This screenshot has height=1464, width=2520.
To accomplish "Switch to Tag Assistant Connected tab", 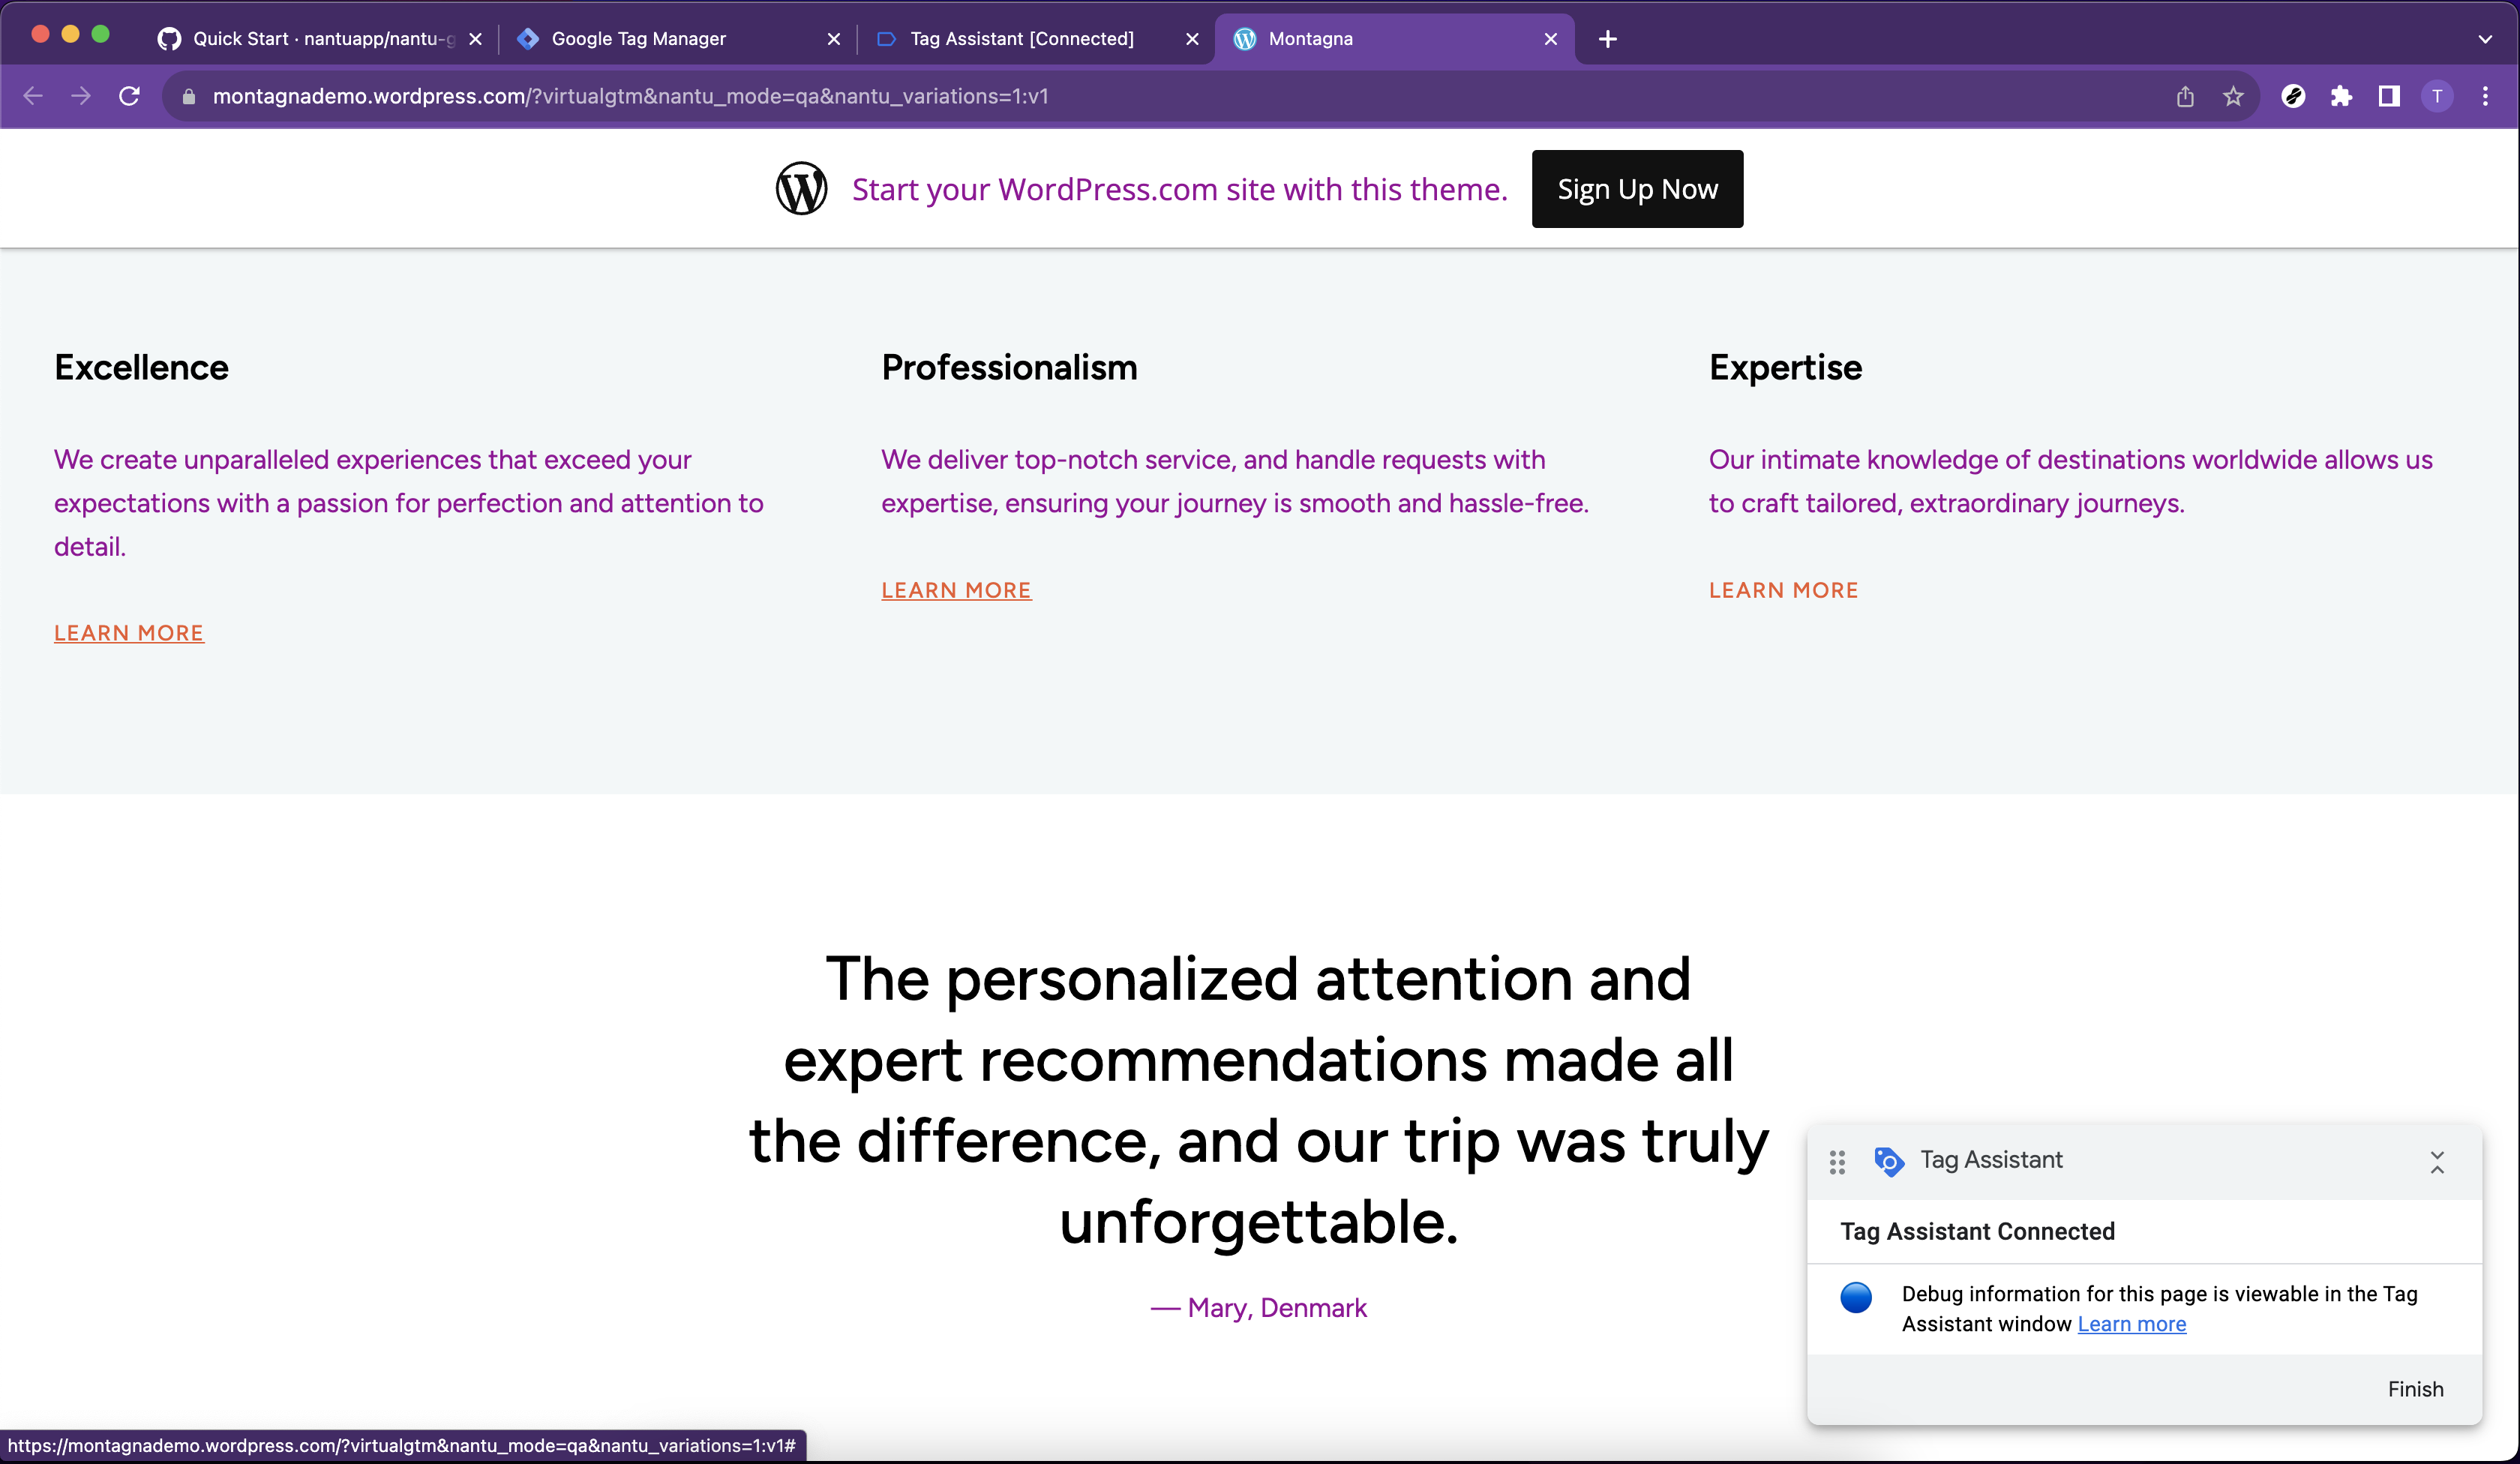I will 1021,39.
